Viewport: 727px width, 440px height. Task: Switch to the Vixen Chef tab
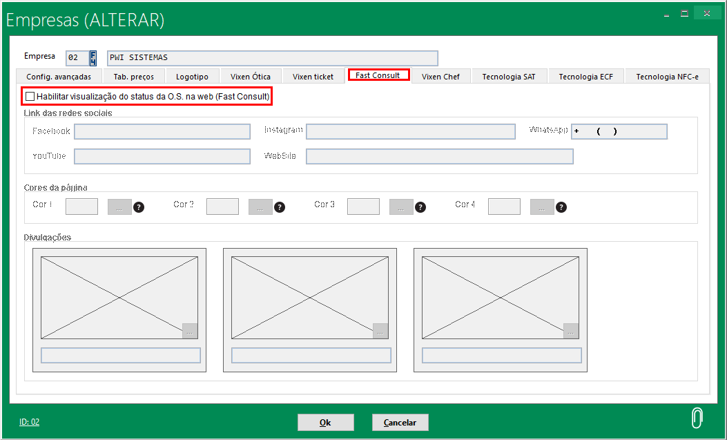coord(440,77)
